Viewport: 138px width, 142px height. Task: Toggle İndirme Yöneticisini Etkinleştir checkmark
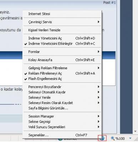[x=62, y=44]
